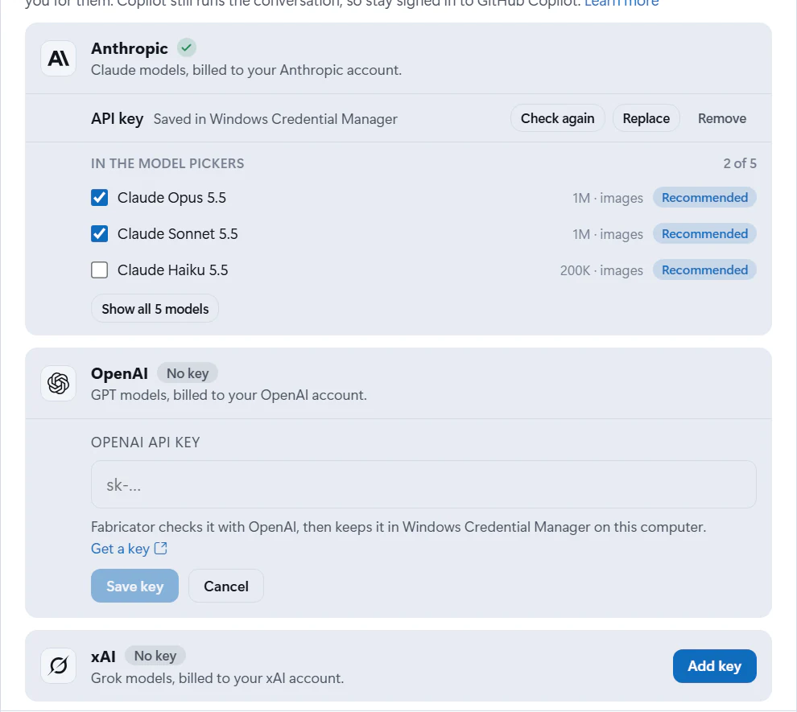Click the Claude Sonnet 5.5 label
This screenshot has height=712, width=797.
(x=177, y=233)
